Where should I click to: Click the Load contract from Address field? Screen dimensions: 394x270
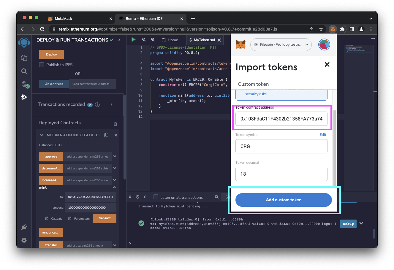93,84
